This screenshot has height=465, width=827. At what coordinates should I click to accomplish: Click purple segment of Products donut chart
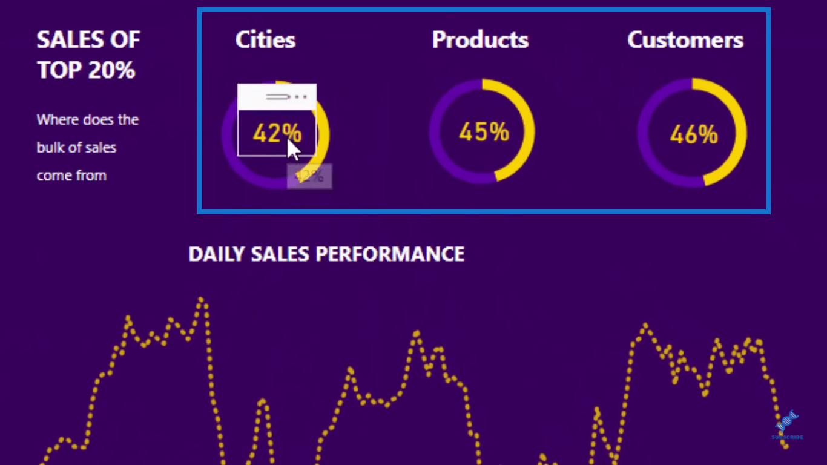pos(436,131)
